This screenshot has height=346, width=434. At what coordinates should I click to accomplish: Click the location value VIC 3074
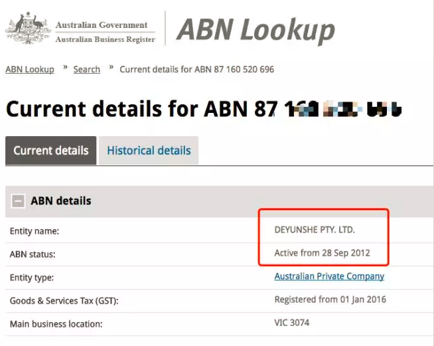click(x=291, y=323)
